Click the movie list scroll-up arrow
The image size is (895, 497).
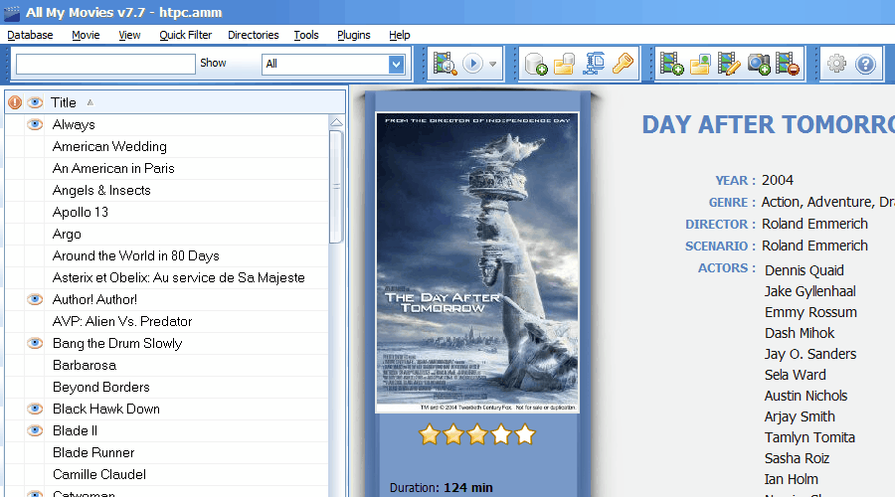pyautogui.click(x=337, y=122)
